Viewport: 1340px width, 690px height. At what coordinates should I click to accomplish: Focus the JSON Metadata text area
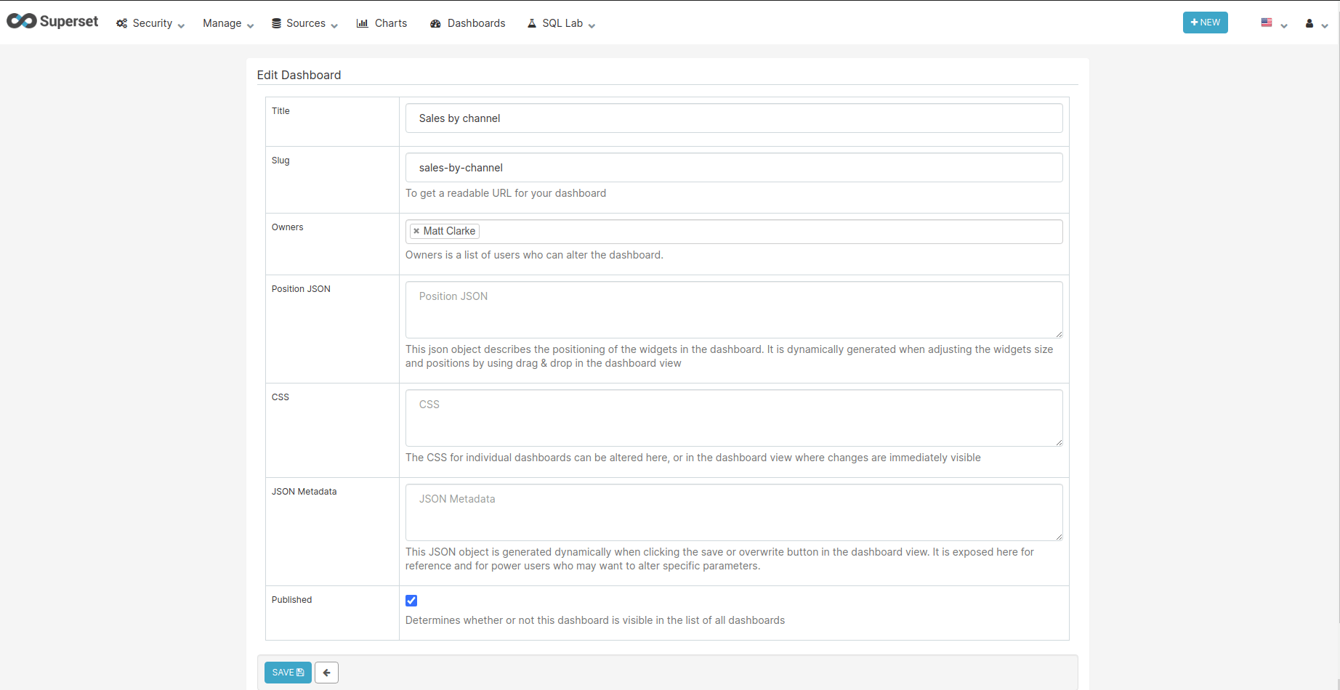[x=734, y=512]
